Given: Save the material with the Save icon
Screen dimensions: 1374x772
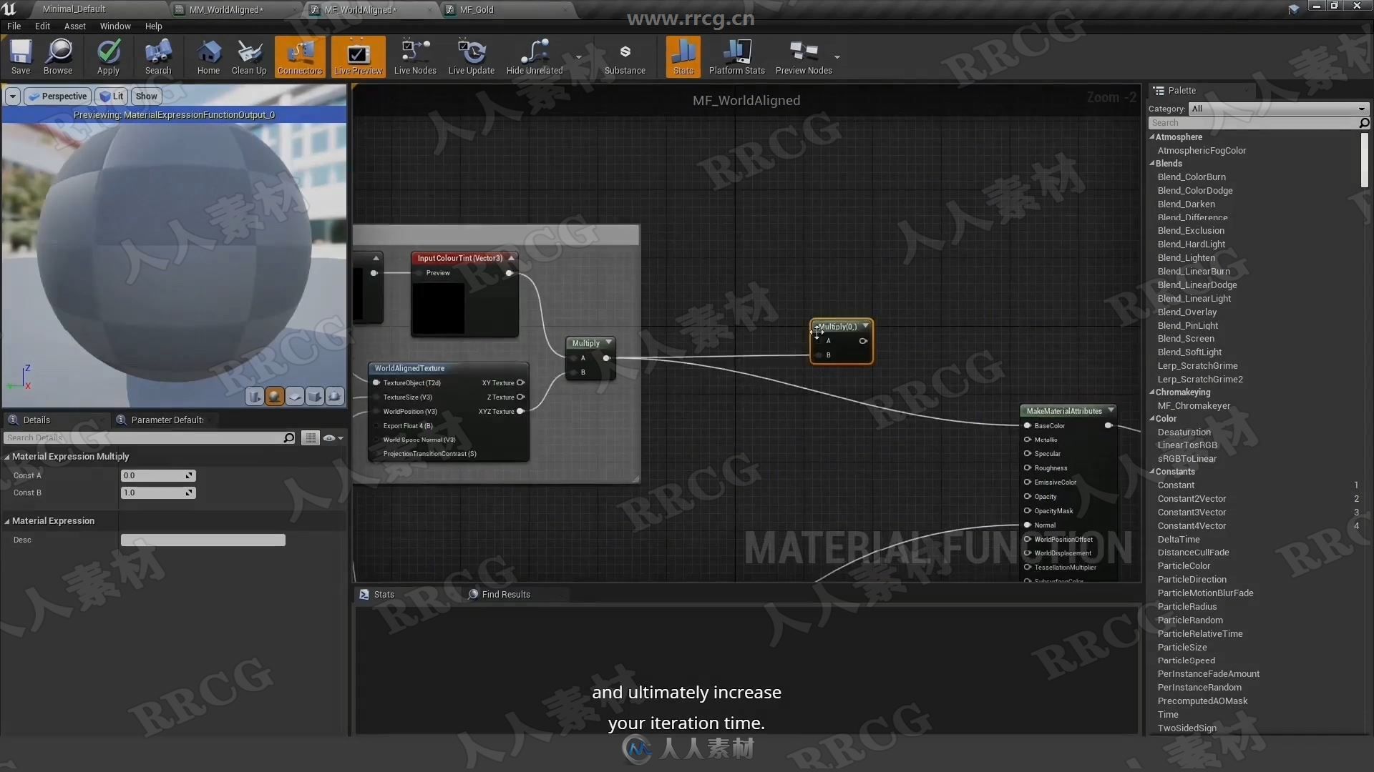Looking at the screenshot, I should click(x=21, y=56).
